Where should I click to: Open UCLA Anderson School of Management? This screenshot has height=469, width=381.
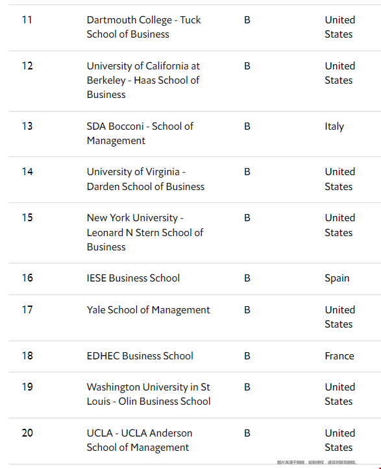point(140,440)
